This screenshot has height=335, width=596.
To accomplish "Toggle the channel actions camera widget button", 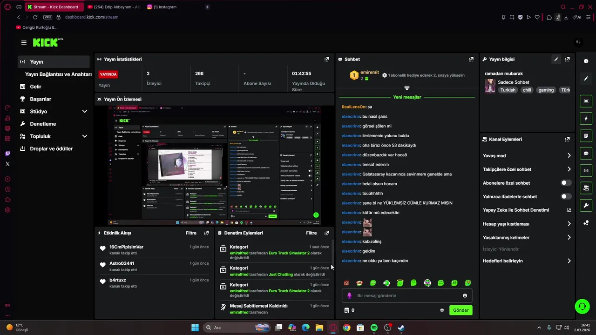I will tap(586, 188).
